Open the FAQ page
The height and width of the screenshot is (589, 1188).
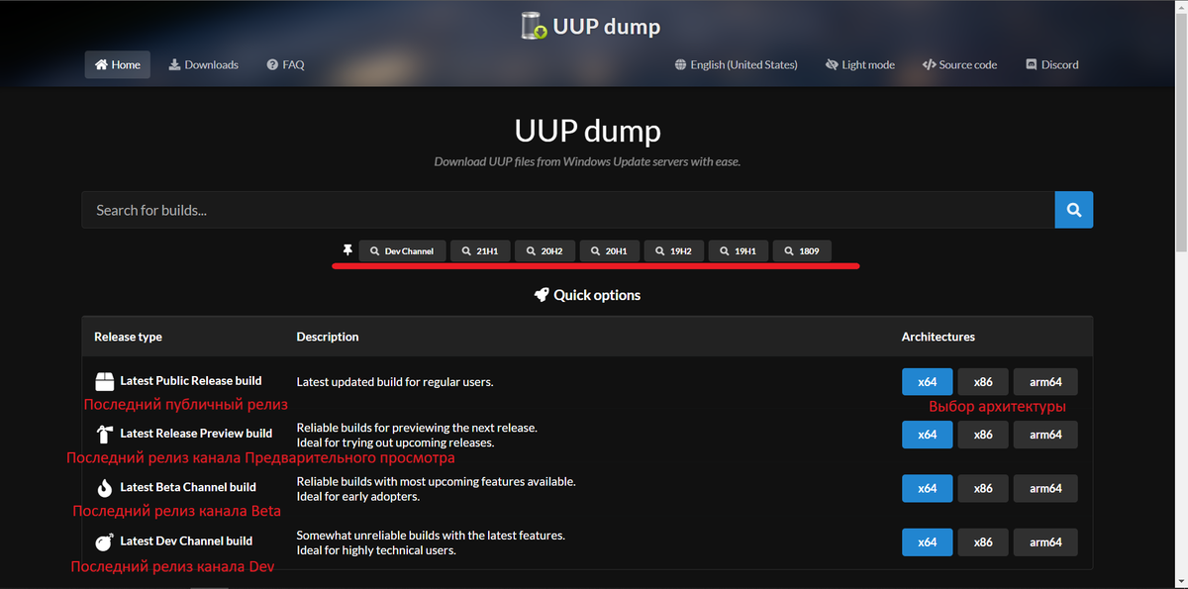285,64
